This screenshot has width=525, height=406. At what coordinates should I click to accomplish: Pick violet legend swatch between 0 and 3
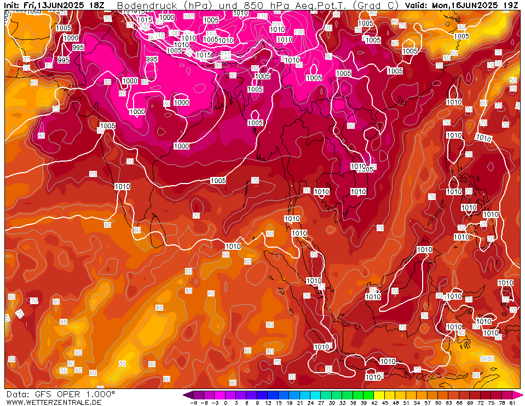coord(230,395)
